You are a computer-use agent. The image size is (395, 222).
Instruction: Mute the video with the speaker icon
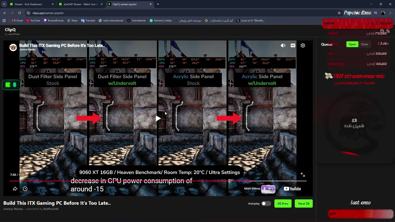click(283, 45)
